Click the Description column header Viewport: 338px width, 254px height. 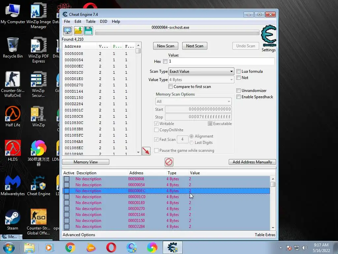[102, 173]
